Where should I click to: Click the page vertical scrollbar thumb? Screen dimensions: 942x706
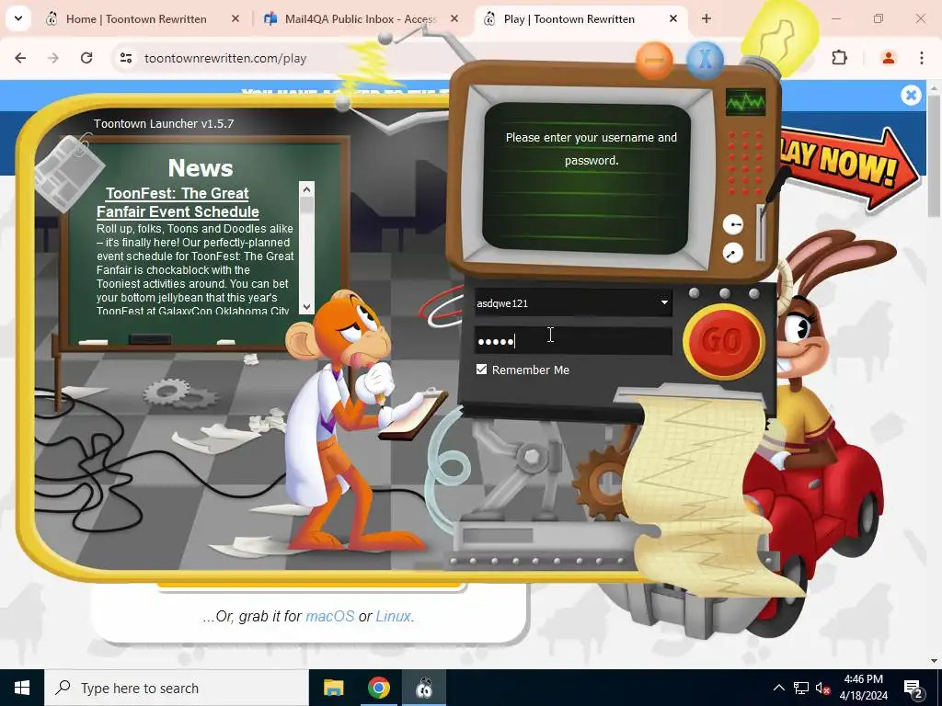pyautogui.click(x=935, y=156)
